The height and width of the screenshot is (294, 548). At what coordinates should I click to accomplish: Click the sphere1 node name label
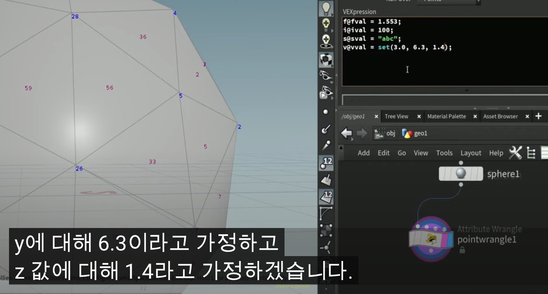tap(503, 174)
